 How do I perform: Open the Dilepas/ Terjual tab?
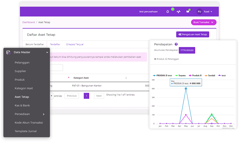coord(75,44)
